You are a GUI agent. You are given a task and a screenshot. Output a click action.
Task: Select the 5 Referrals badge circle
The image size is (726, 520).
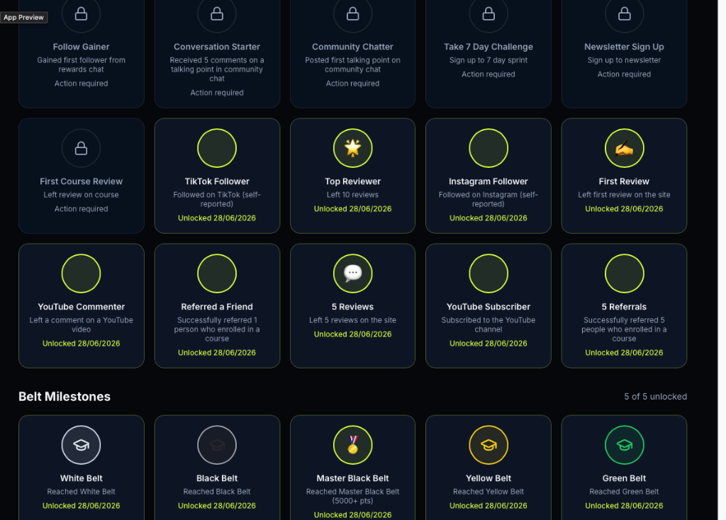624,273
